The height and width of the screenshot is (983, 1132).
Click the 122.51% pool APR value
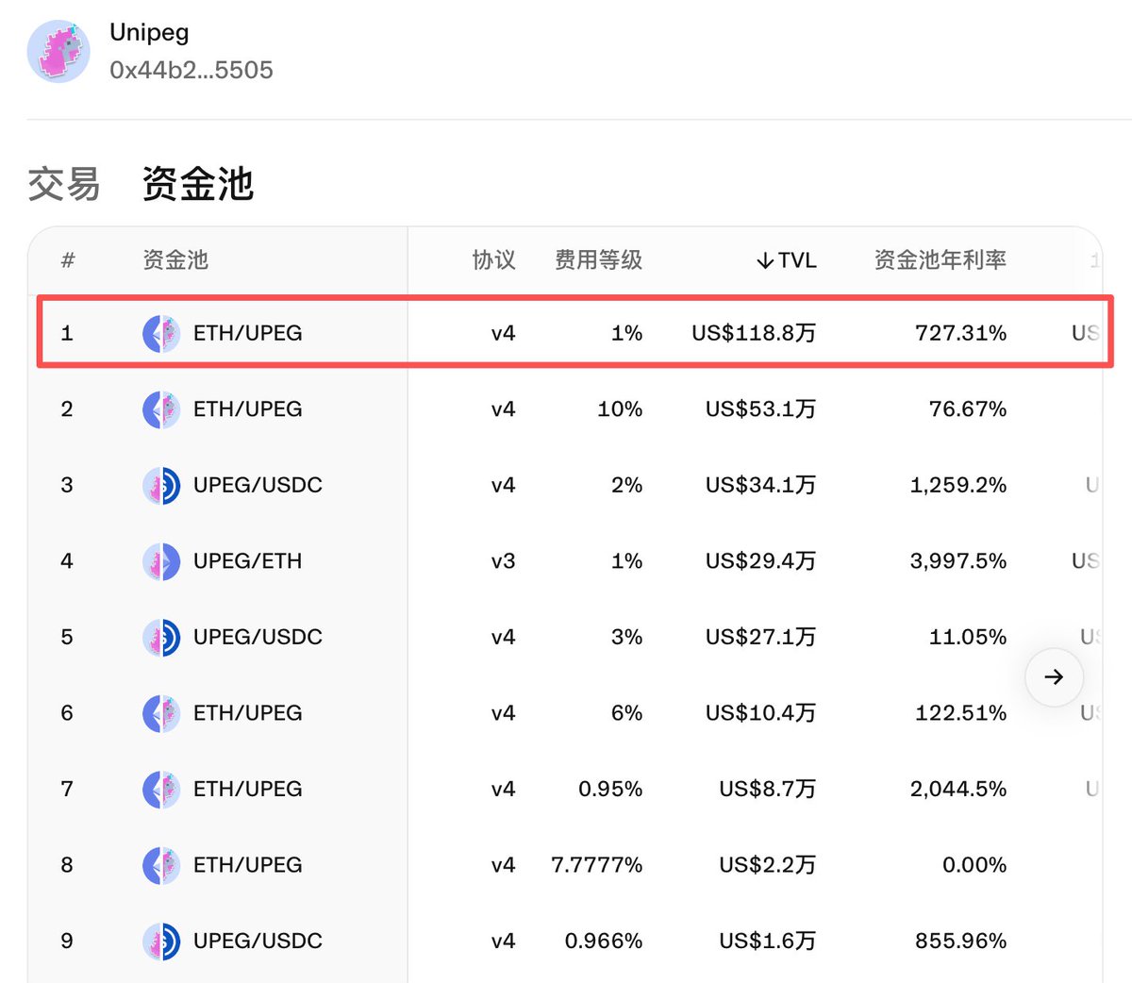coord(960,713)
